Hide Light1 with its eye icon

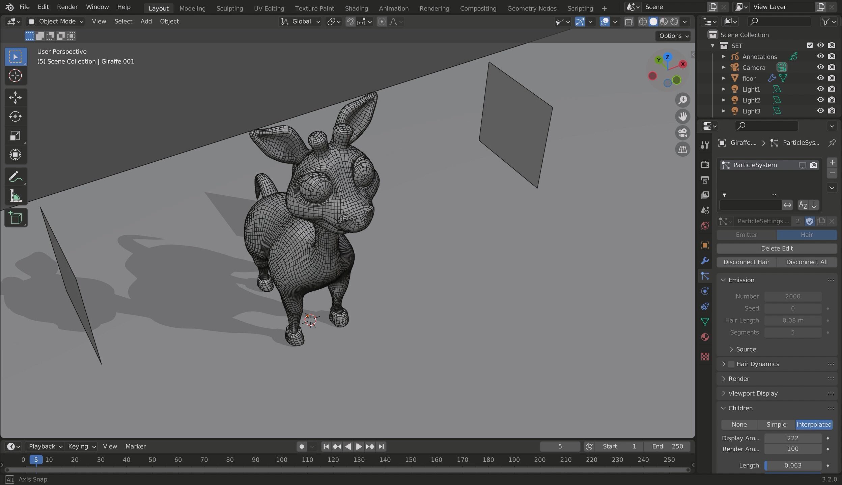coord(820,89)
